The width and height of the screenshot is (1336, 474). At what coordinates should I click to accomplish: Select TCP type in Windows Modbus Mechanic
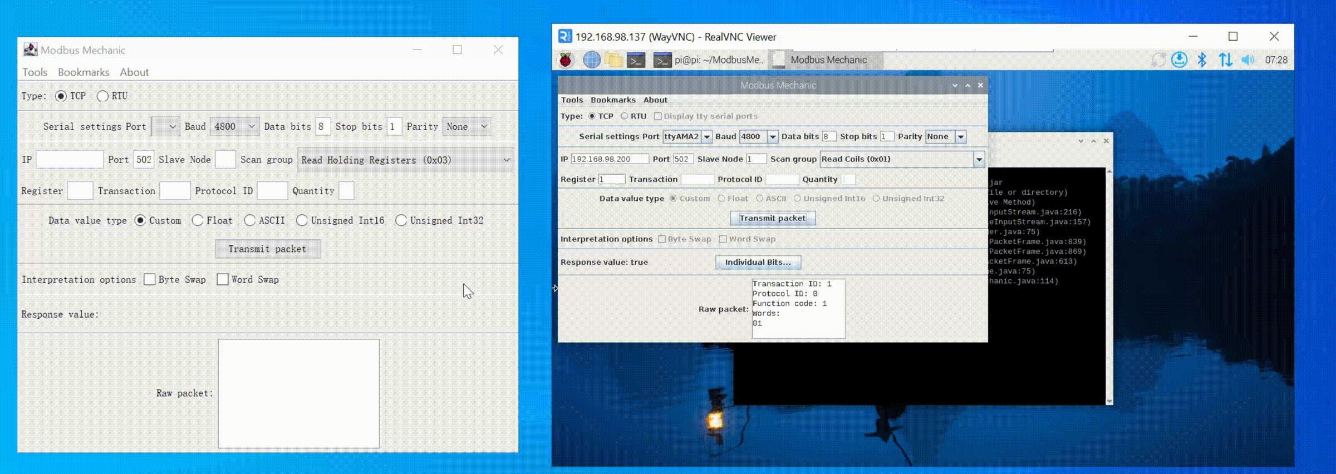[61, 96]
